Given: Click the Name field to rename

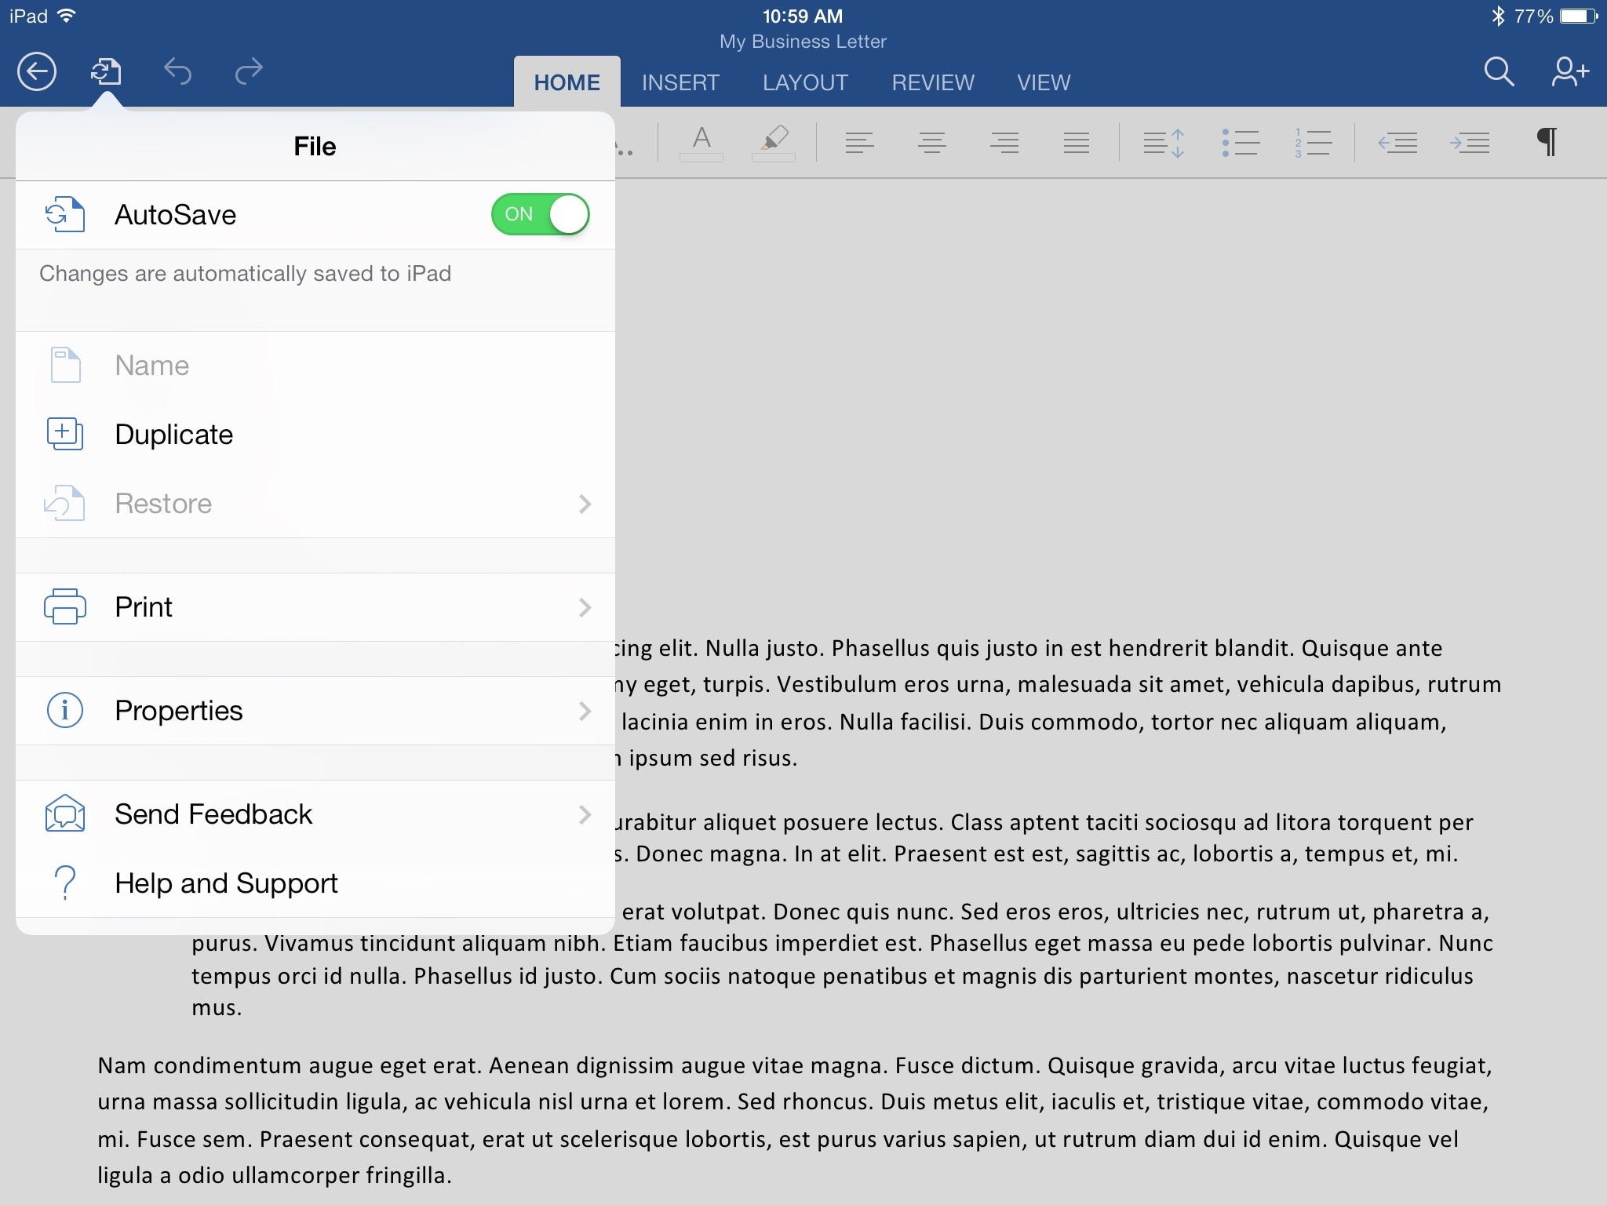Looking at the screenshot, I should tap(312, 366).
